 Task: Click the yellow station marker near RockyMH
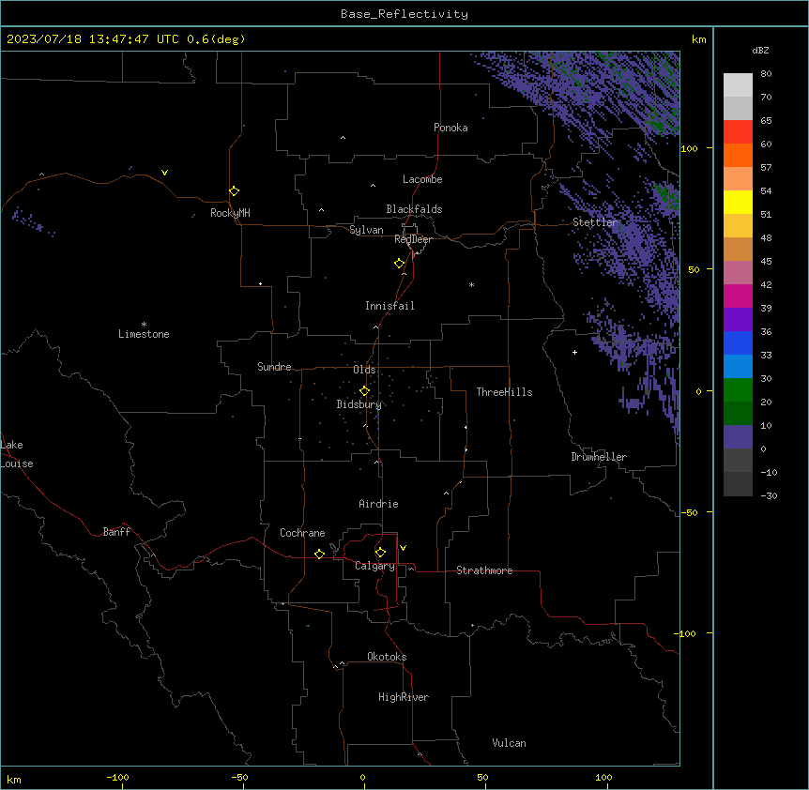pos(235,191)
